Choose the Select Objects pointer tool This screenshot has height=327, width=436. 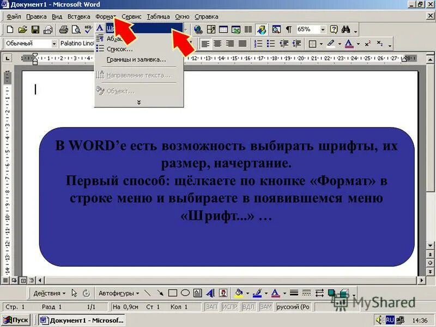point(74,293)
